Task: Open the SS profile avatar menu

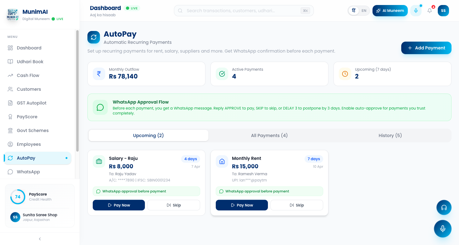Action: [443, 10]
